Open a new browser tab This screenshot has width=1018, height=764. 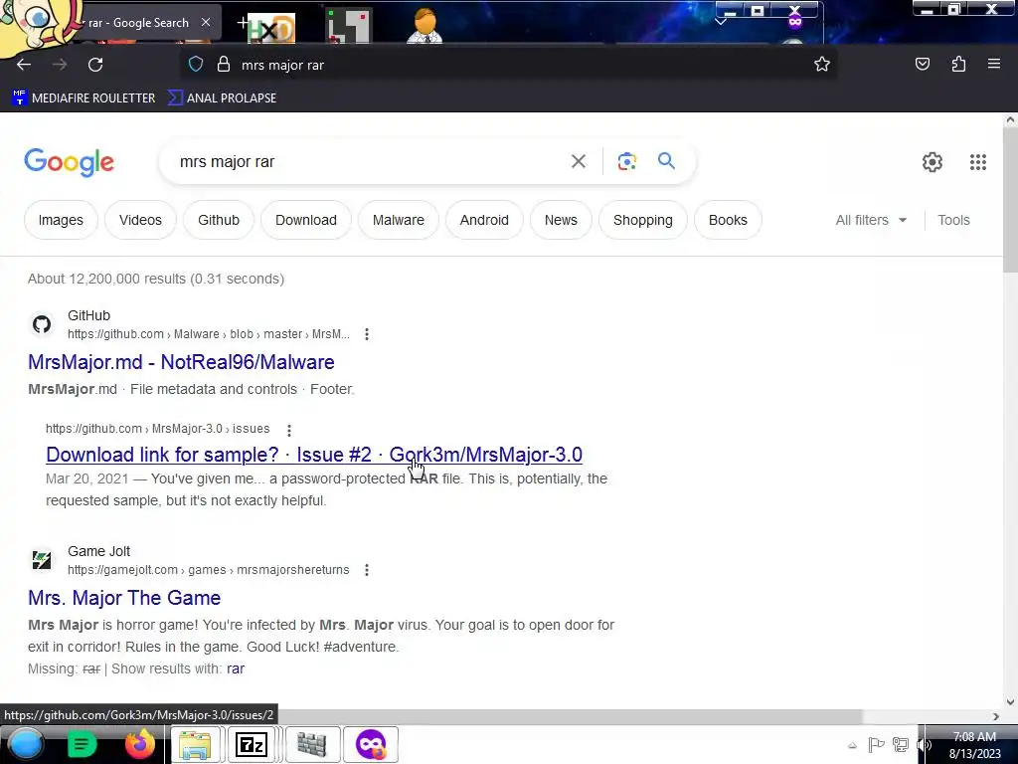point(242,23)
